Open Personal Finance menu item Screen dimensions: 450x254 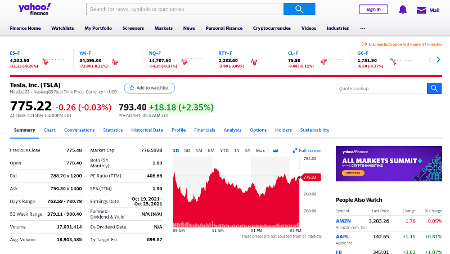coord(224,28)
